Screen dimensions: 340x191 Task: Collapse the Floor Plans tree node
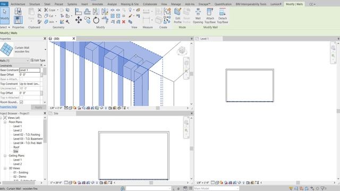click(x=5, y=122)
